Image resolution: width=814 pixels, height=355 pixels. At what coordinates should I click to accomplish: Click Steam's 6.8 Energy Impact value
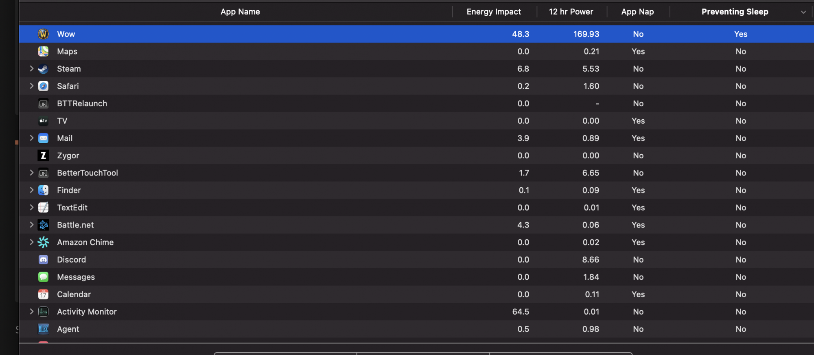(523, 69)
